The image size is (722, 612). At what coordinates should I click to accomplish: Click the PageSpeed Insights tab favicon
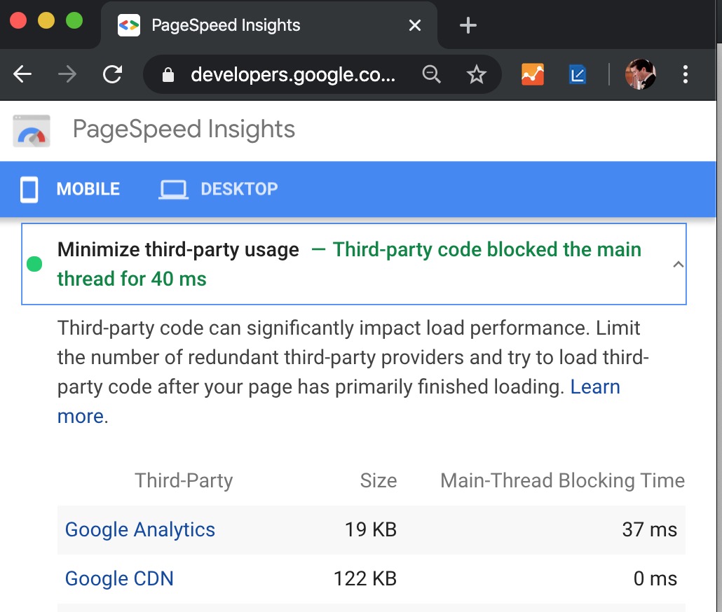129,25
